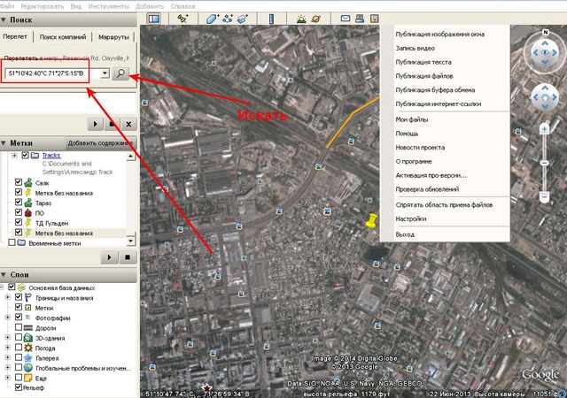Print the current view icon

pyautogui.click(x=360, y=19)
